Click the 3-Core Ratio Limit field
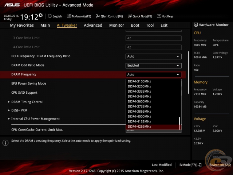This screenshot has height=175, width=233. pyautogui.click(x=154, y=38)
